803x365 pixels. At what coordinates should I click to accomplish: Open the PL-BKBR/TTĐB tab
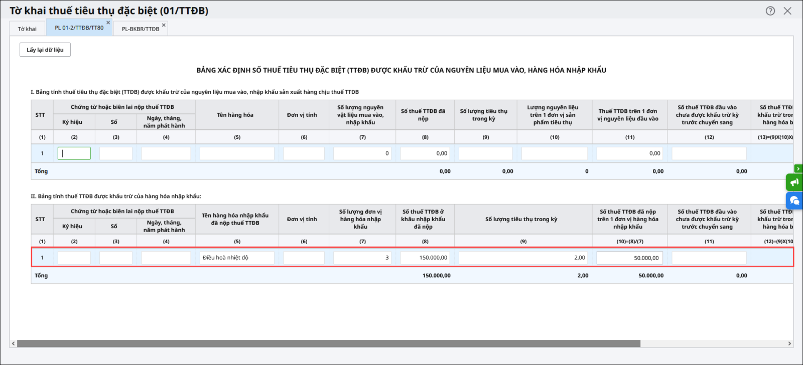(x=141, y=29)
